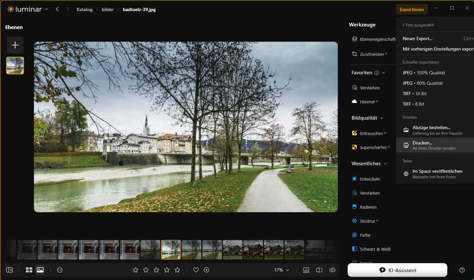Image resolution: width=474 pixels, height=280 pixels.
Task: Toggle the filmstrip display icon
Action: coord(306,270)
